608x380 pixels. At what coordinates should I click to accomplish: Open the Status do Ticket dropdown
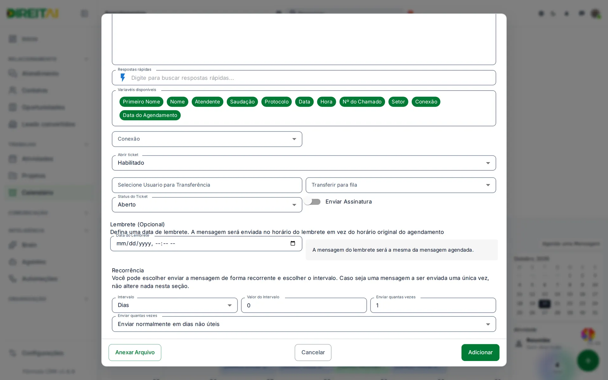click(x=207, y=205)
